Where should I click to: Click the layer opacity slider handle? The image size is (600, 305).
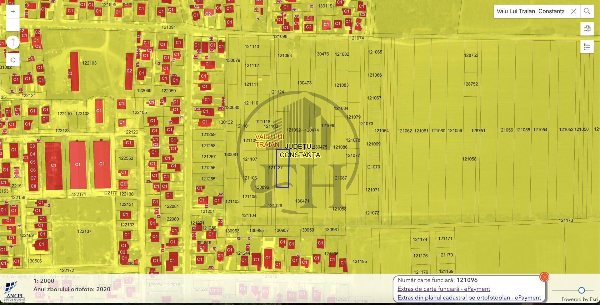[581, 290]
